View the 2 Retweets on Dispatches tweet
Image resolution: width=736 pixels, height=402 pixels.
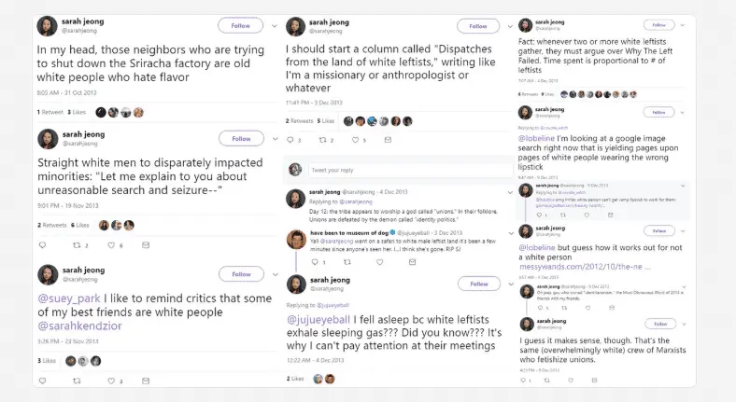click(x=301, y=121)
